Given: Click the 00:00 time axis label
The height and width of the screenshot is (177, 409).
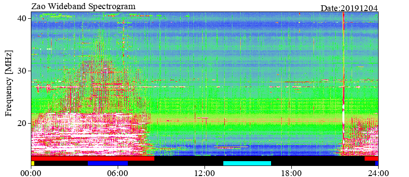Looking at the screenshot, I should point(31,173).
